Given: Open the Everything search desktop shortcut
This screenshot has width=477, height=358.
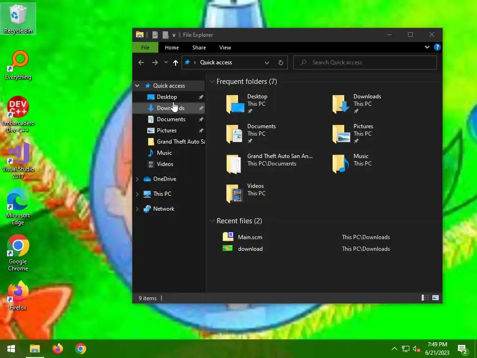Looking at the screenshot, I should pyautogui.click(x=18, y=65).
